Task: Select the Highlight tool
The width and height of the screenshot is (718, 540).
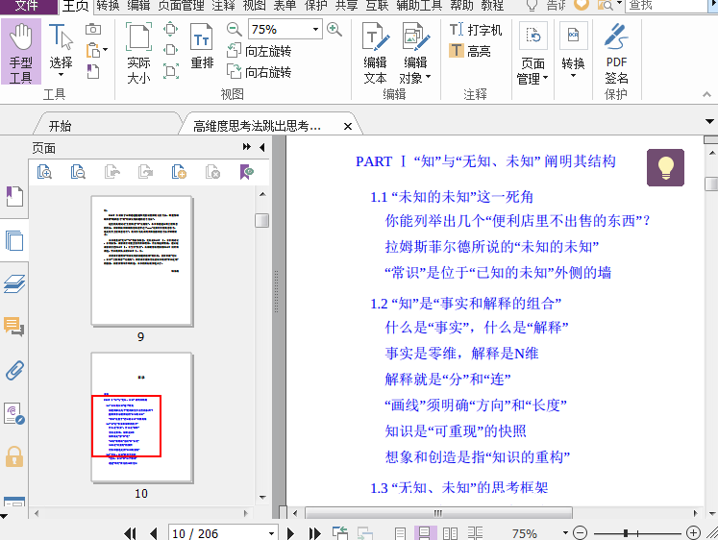Action: pyautogui.click(x=470, y=51)
